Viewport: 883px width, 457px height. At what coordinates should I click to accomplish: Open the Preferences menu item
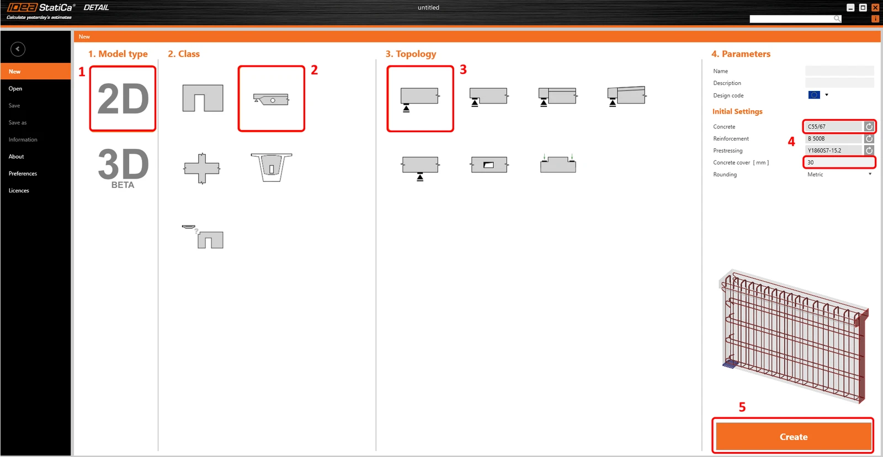tap(23, 174)
